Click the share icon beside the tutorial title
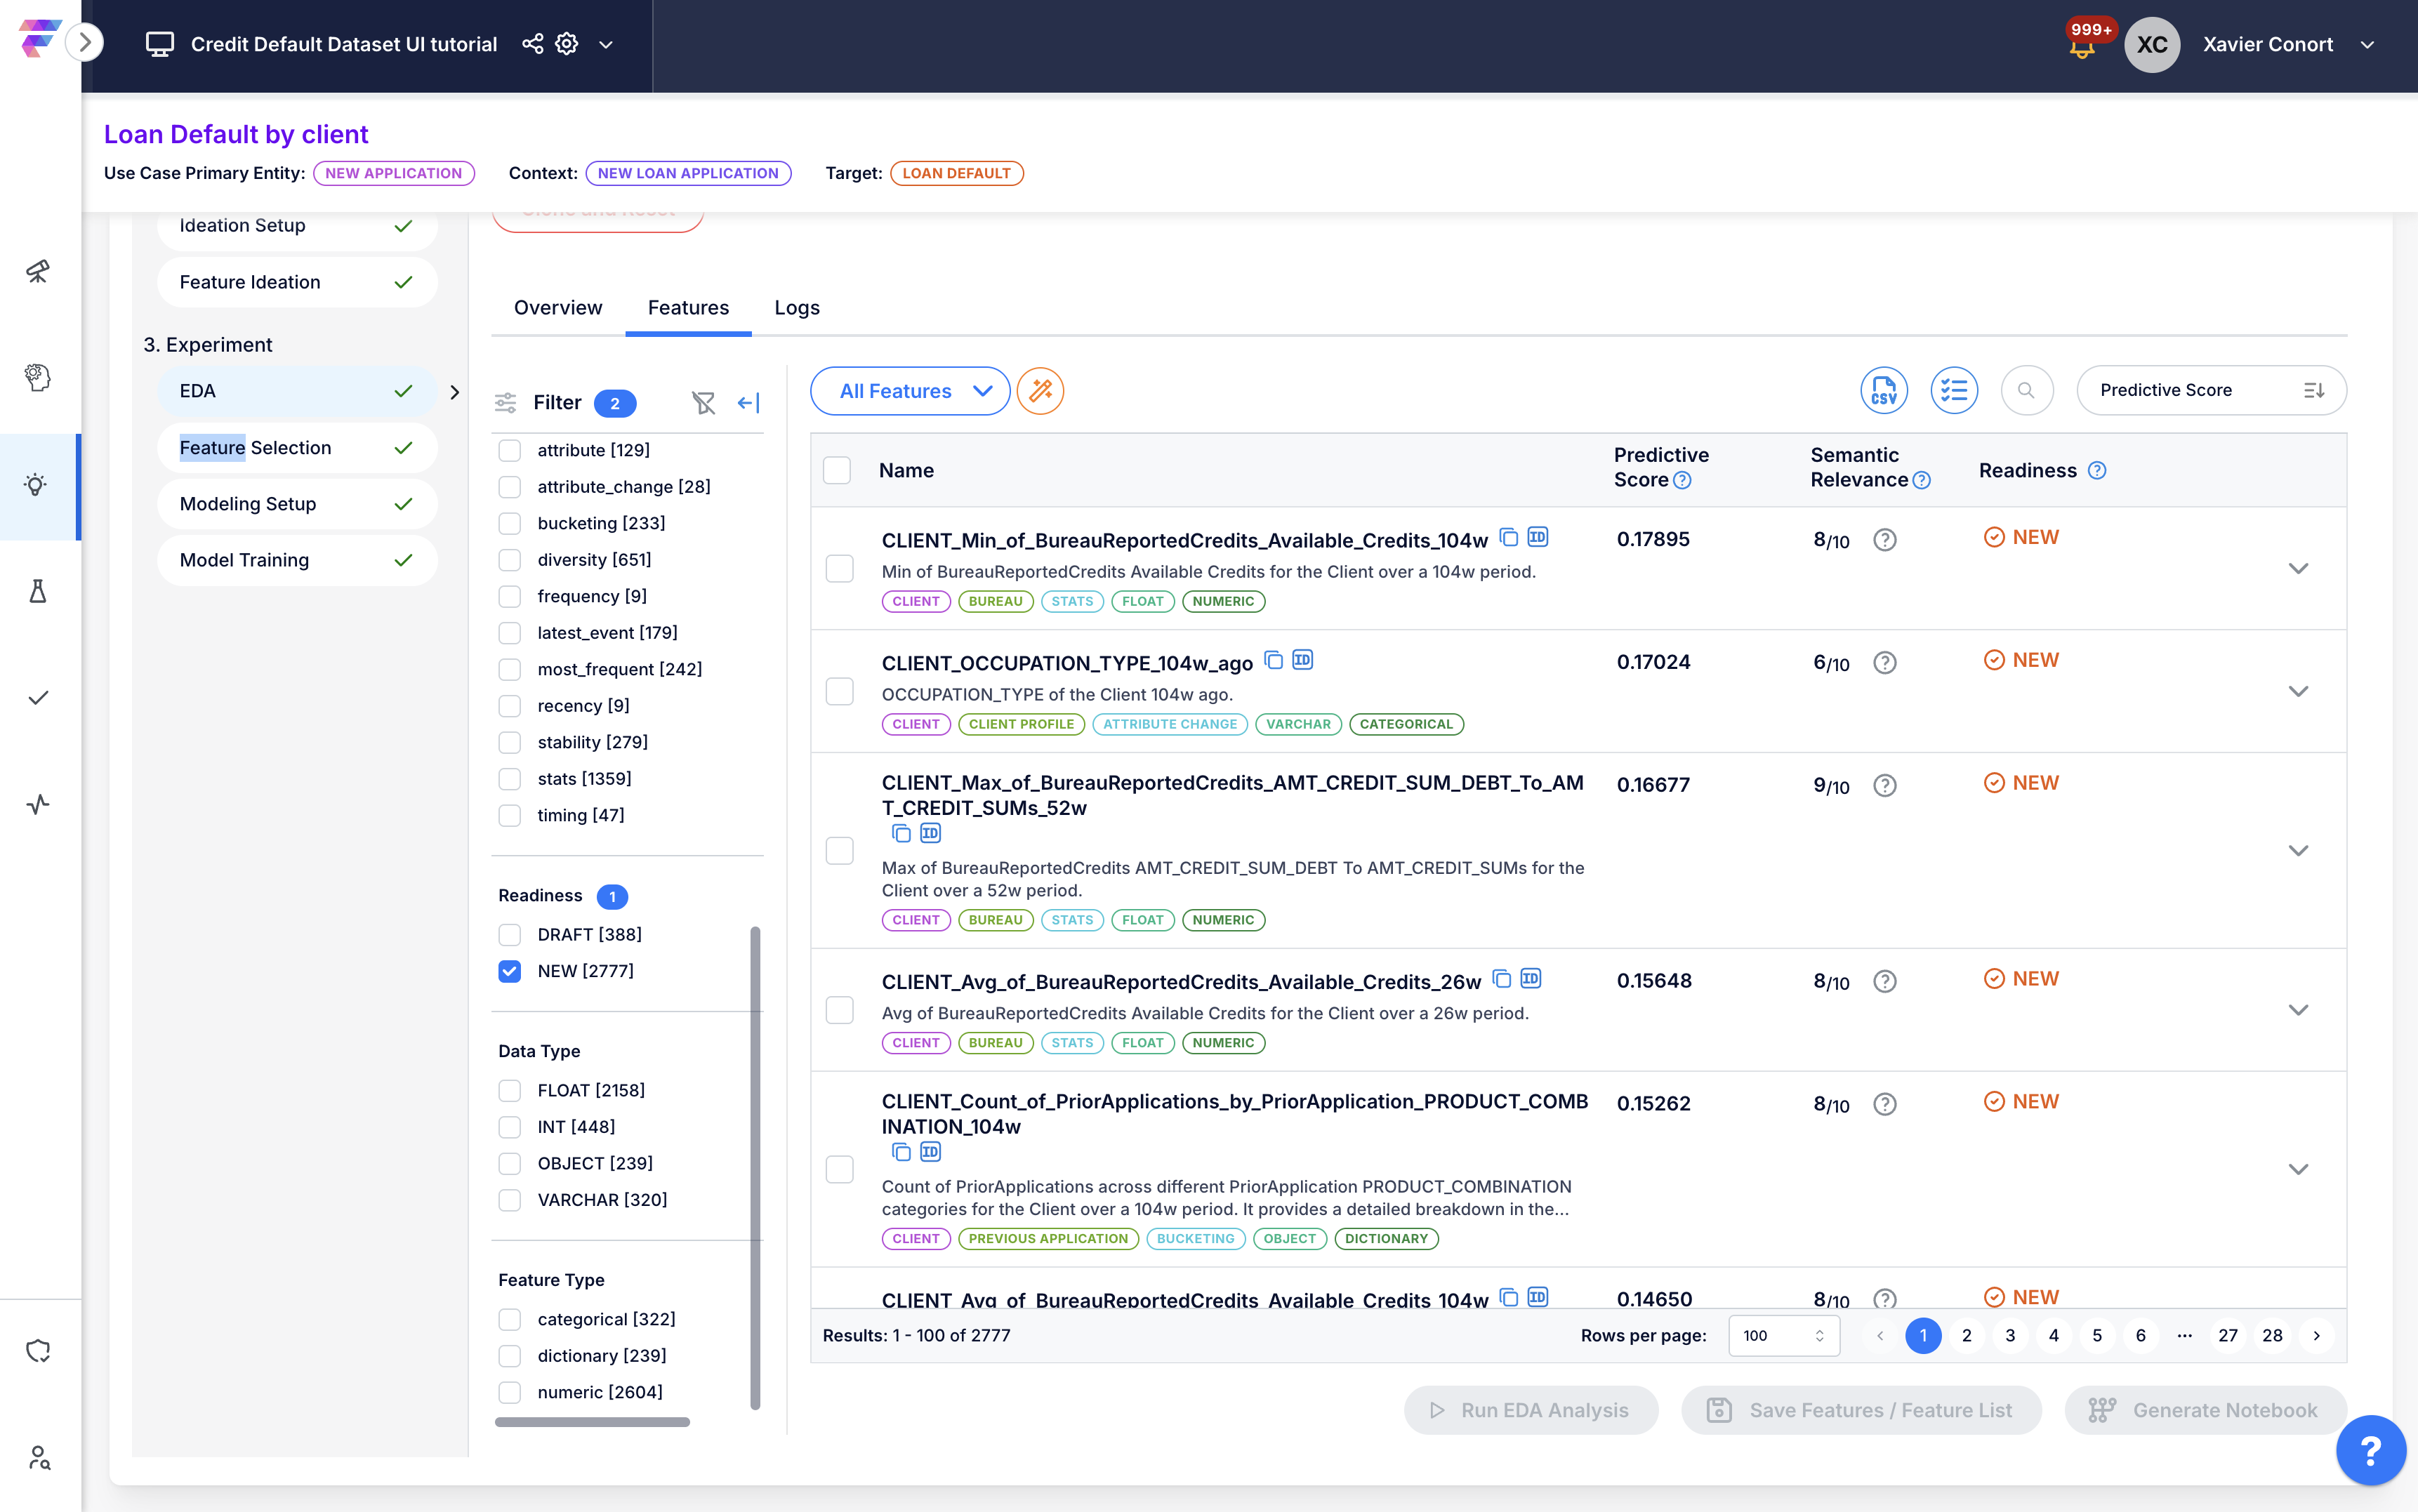The height and width of the screenshot is (1512, 2418). click(533, 44)
